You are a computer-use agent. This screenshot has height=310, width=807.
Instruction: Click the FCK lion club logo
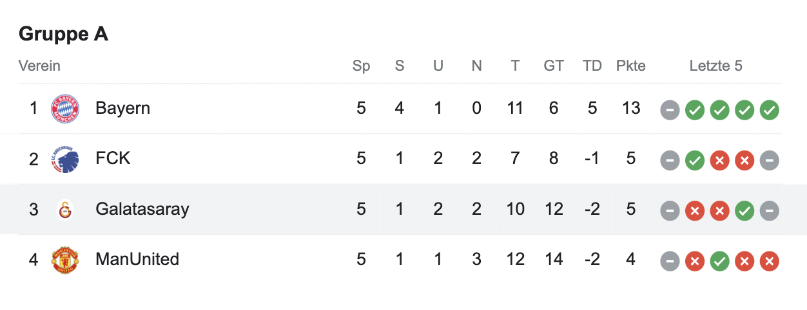pos(65,159)
